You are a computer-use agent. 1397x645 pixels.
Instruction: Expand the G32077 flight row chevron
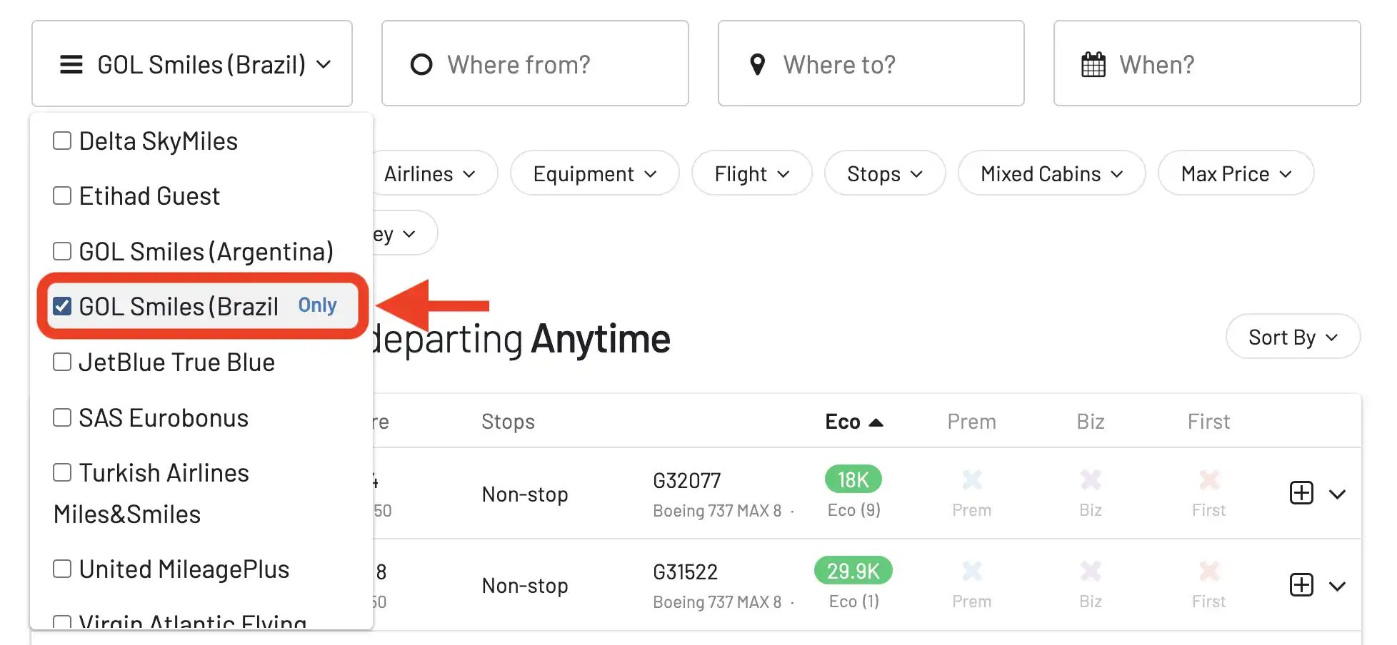pos(1337,494)
